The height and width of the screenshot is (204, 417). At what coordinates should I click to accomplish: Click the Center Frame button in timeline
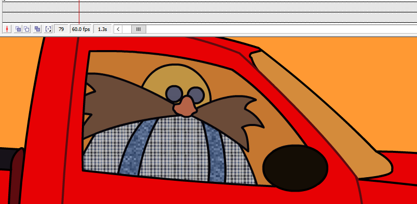coord(7,29)
